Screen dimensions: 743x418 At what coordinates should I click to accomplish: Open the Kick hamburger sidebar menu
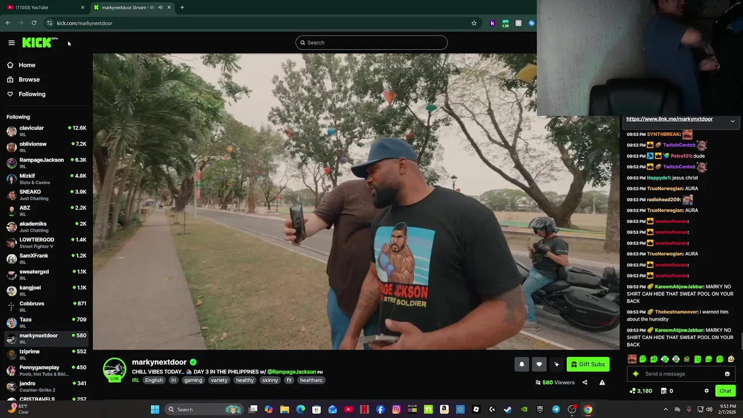click(x=11, y=42)
